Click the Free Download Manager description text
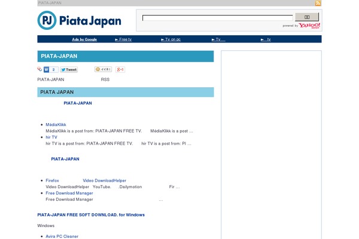 104,200
